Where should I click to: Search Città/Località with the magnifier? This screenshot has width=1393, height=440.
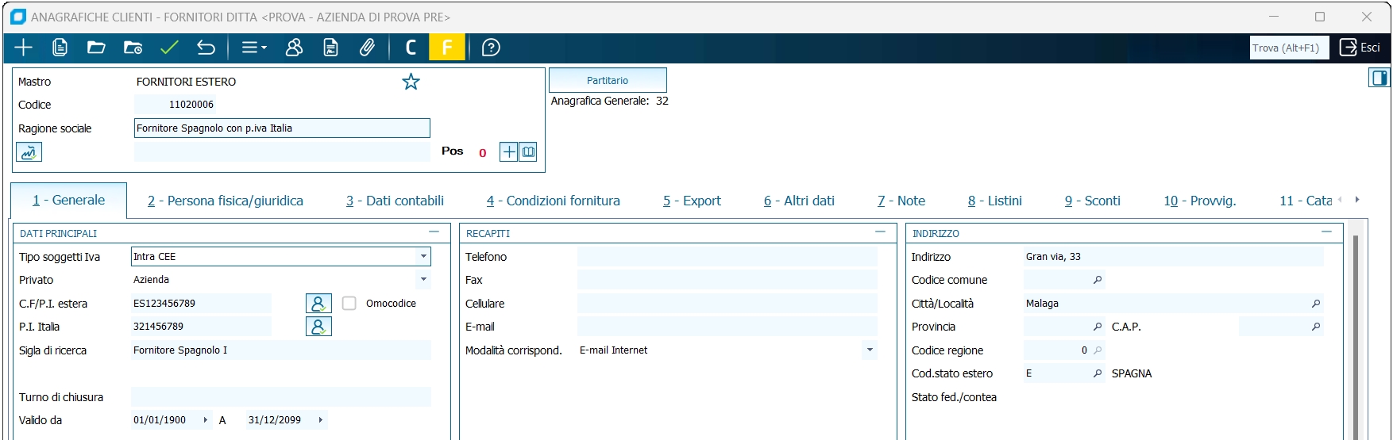(x=1316, y=304)
